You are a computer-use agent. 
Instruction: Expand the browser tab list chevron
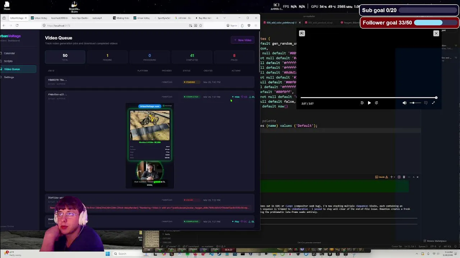(x=225, y=18)
